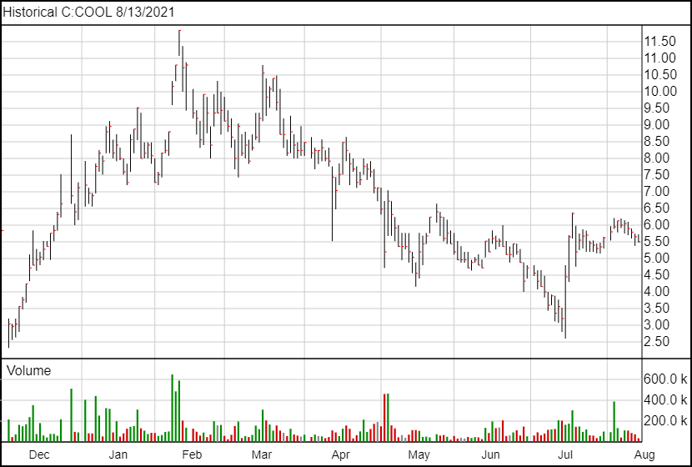Click the 9.50 price axis label

(x=657, y=108)
